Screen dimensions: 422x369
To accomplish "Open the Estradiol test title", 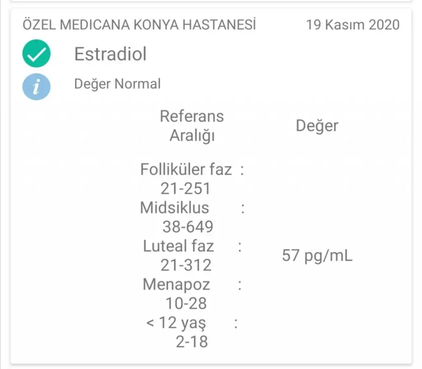I will click(x=110, y=54).
